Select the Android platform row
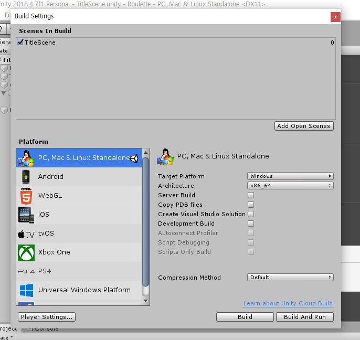The height and width of the screenshot is (340, 360). tap(79, 177)
